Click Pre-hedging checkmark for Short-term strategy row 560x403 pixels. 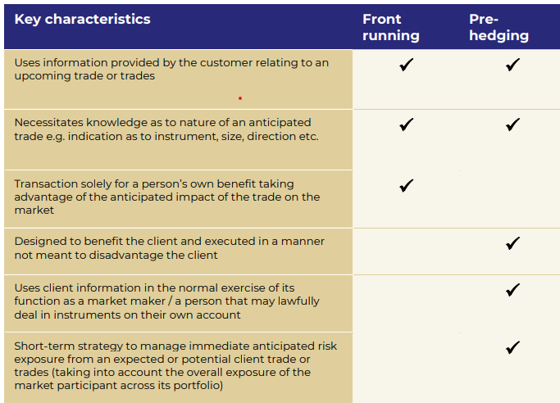(x=512, y=347)
